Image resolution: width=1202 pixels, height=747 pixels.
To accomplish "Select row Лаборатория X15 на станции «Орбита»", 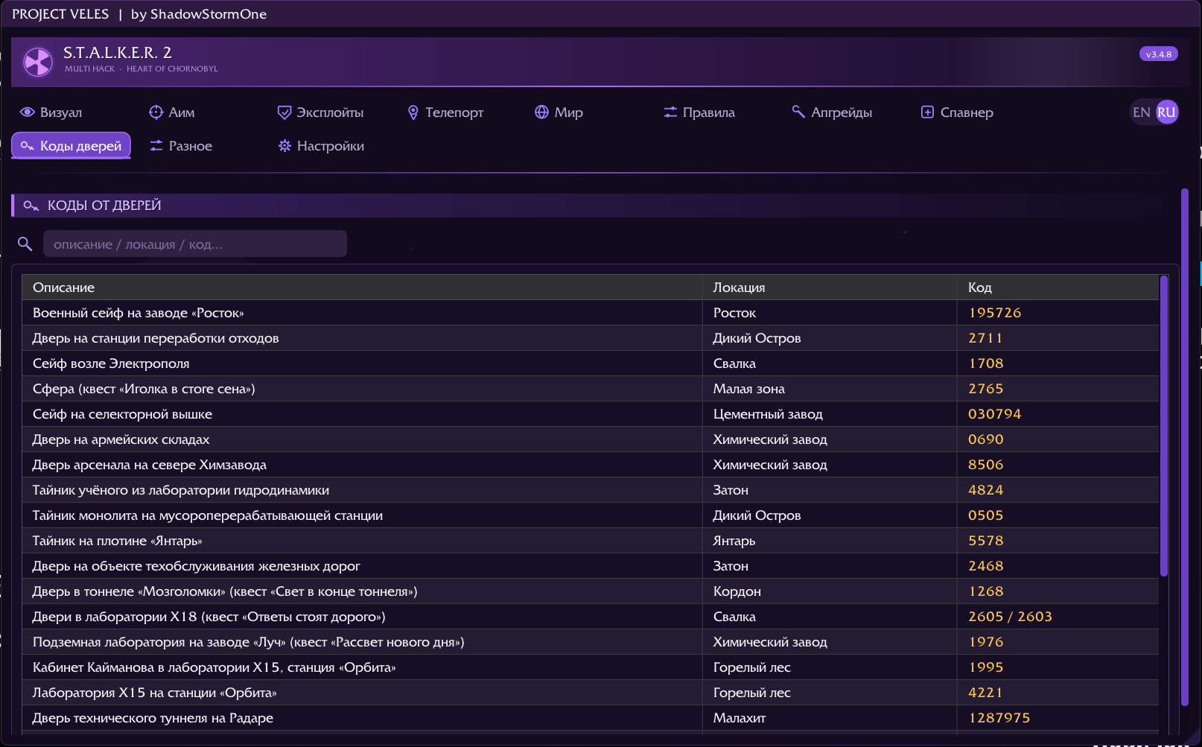I will tap(591, 693).
